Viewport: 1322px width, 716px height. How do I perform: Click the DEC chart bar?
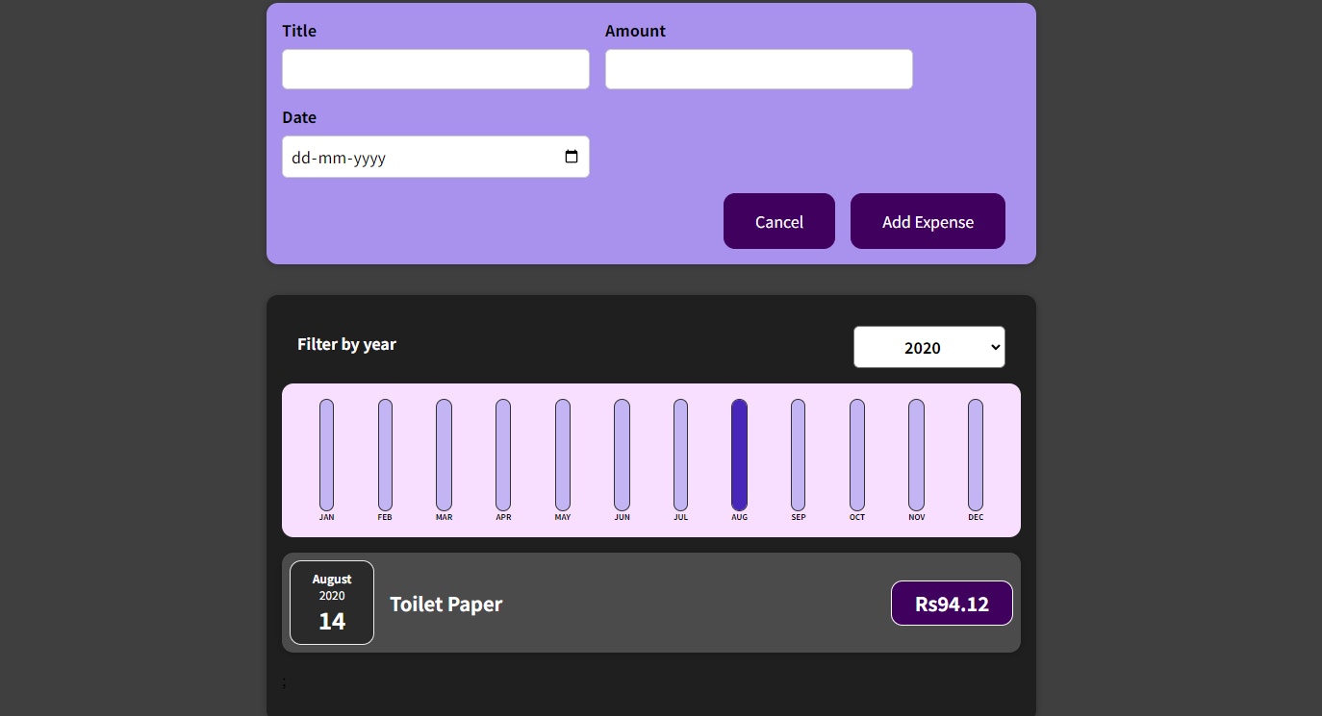coord(976,455)
